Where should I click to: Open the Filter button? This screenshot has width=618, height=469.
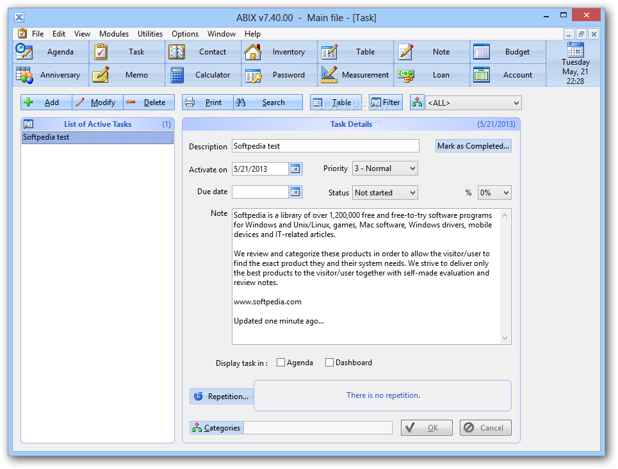386,103
